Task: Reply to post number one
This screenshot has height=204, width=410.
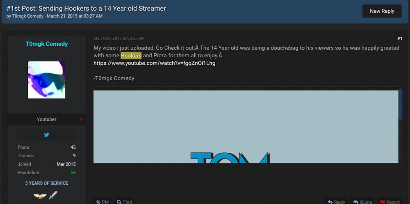Action: (337, 202)
